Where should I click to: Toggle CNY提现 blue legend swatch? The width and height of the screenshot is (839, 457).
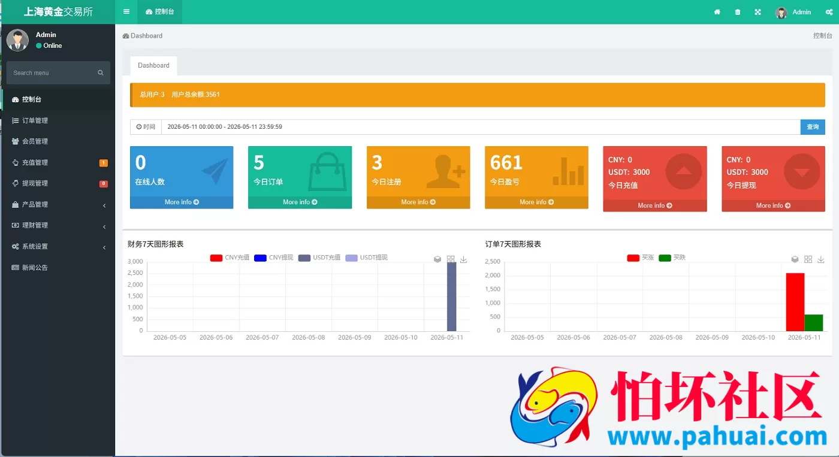pyautogui.click(x=260, y=258)
